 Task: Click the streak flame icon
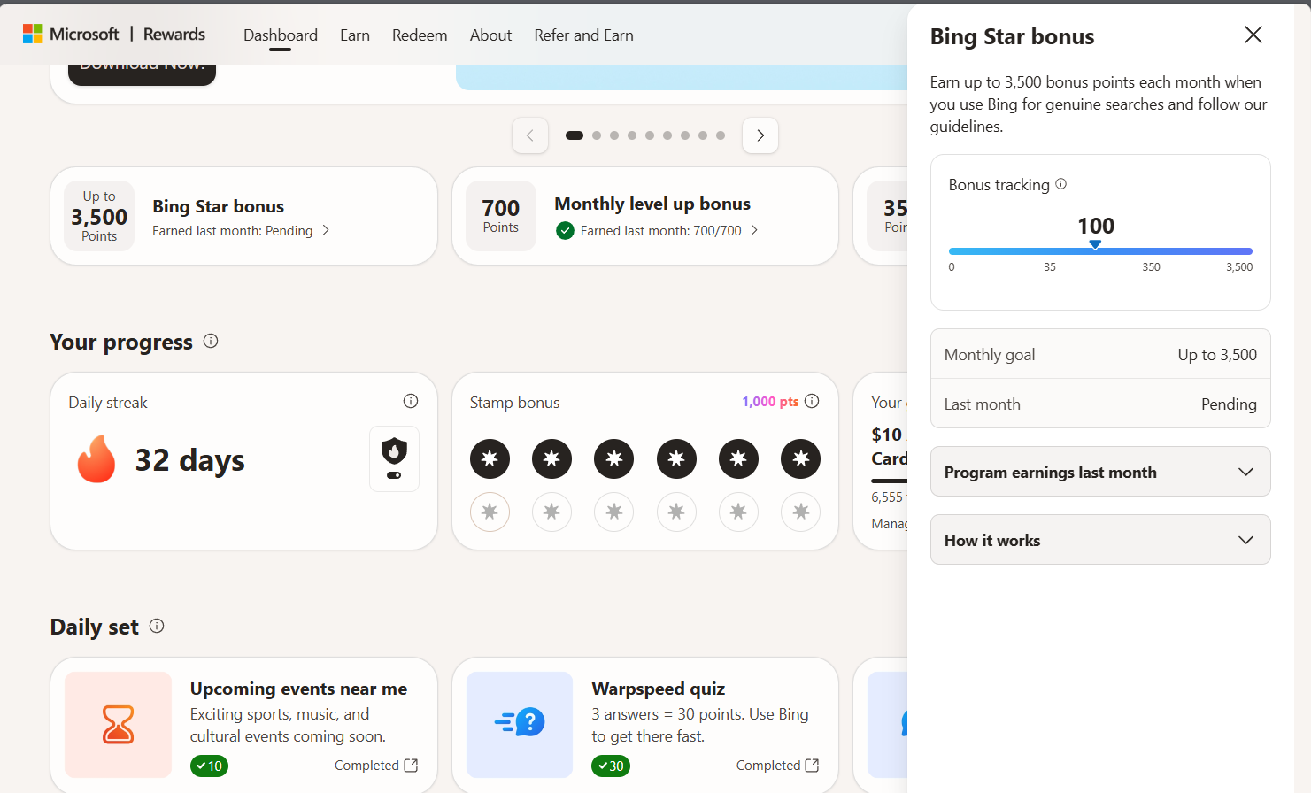96,458
